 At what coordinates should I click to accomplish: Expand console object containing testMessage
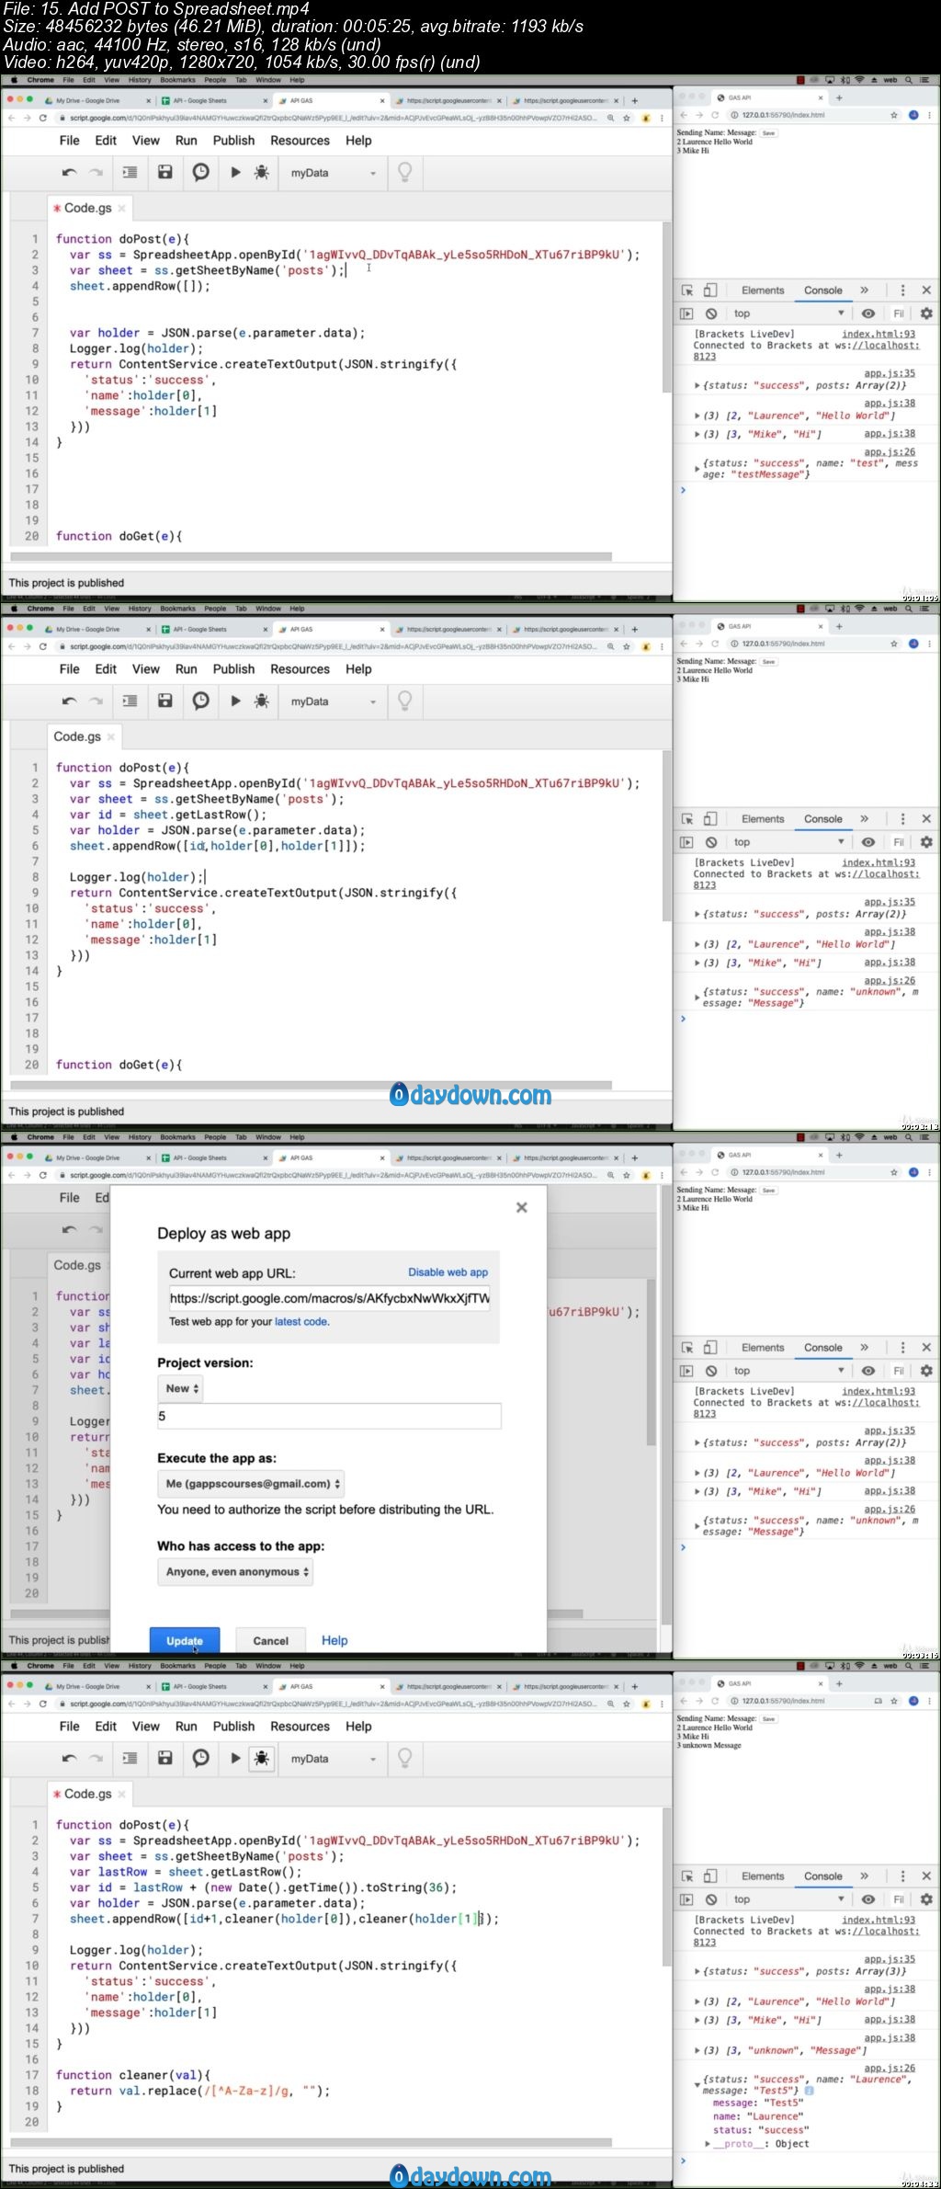698,469
